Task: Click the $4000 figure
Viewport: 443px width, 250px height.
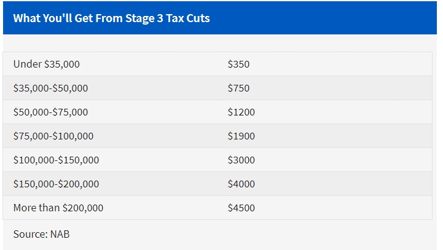Action: [241, 184]
